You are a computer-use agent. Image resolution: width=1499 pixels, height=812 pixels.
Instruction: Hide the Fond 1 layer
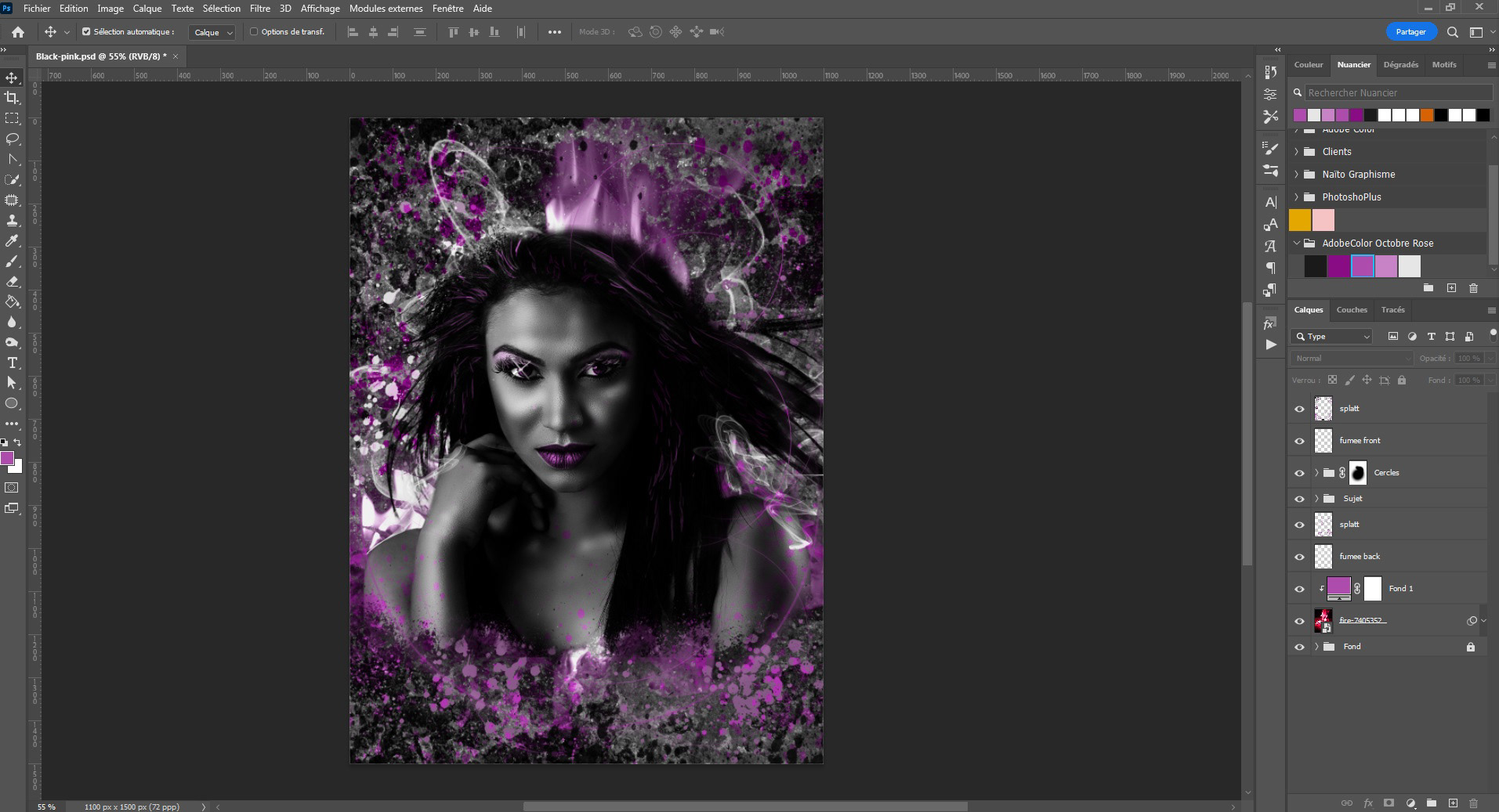[x=1299, y=589]
